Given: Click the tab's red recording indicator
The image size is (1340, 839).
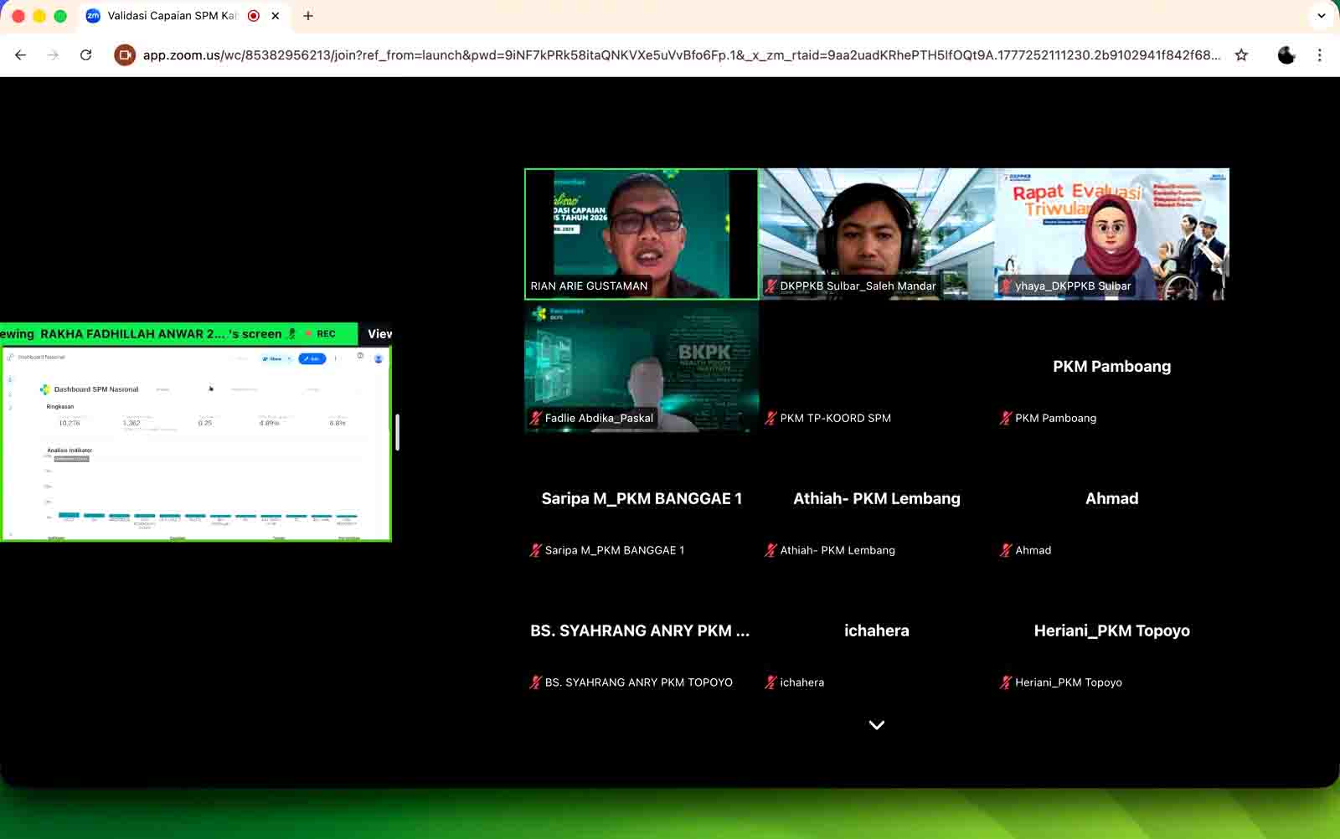Looking at the screenshot, I should point(254,16).
